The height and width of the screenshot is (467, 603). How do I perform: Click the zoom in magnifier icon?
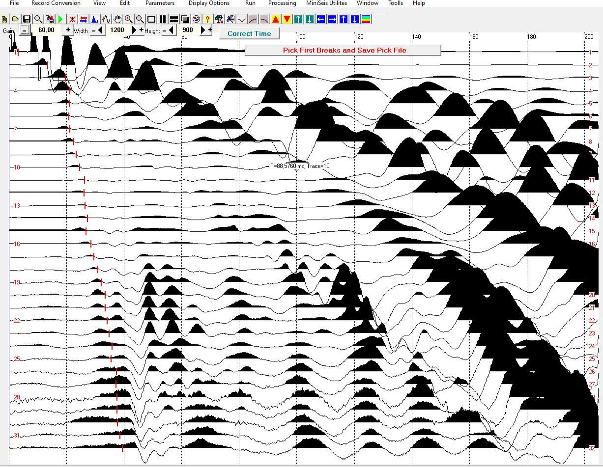coord(129,19)
